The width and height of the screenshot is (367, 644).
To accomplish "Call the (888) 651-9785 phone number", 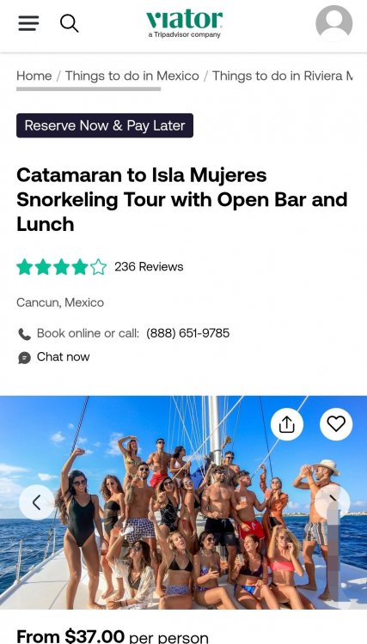I will [x=188, y=333].
